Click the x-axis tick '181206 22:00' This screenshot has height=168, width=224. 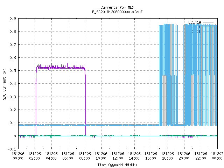(x=201, y=156)
